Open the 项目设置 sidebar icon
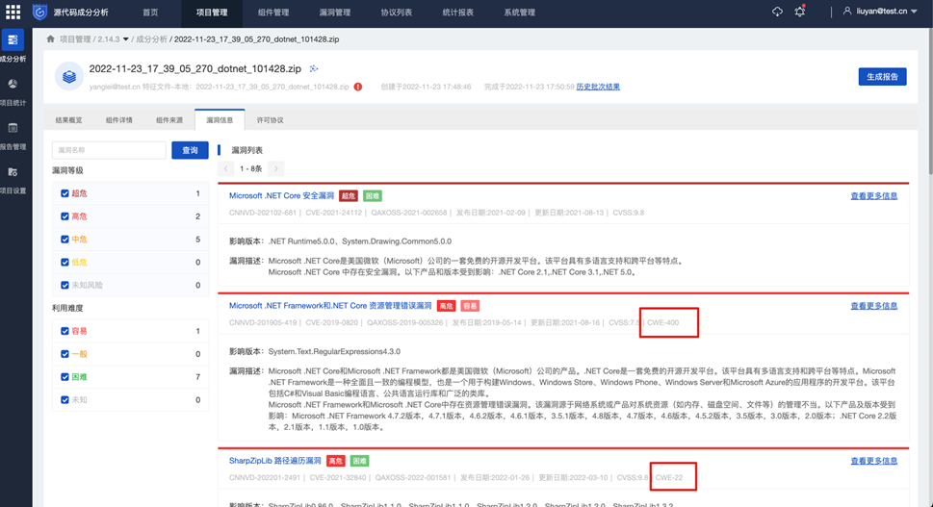The image size is (933, 507). [x=13, y=172]
